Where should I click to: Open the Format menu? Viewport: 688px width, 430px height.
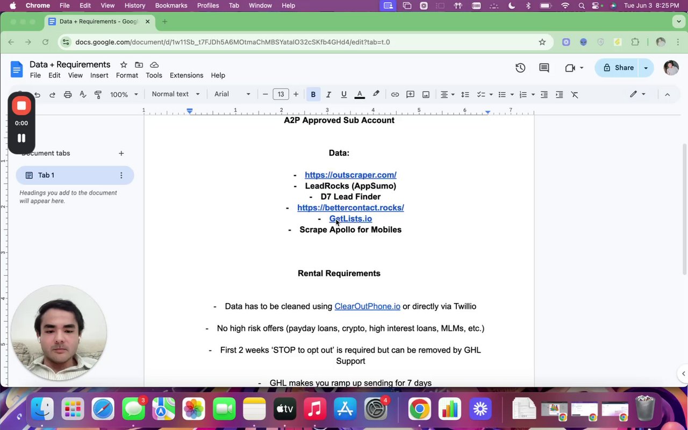[127, 75]
